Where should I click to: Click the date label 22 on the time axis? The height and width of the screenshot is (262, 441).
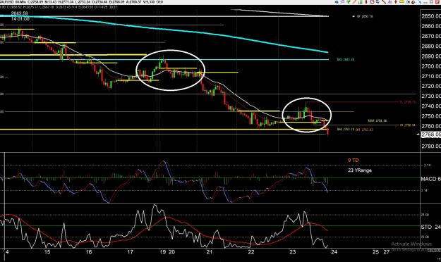click(251, 252)
